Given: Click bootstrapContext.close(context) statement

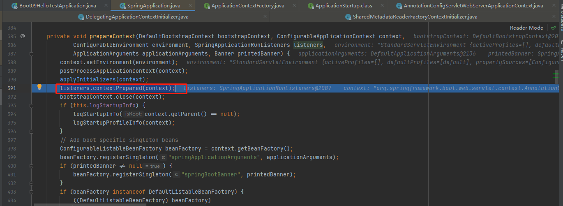Looking at the screenshot, I should [x=112, y=97].
